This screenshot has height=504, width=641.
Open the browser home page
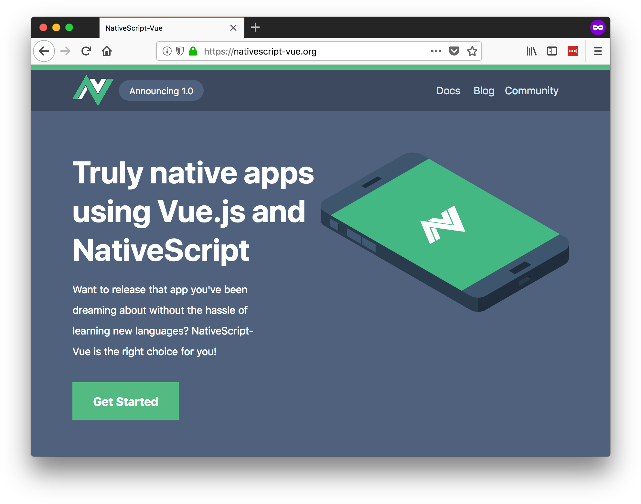pos(107,51)
